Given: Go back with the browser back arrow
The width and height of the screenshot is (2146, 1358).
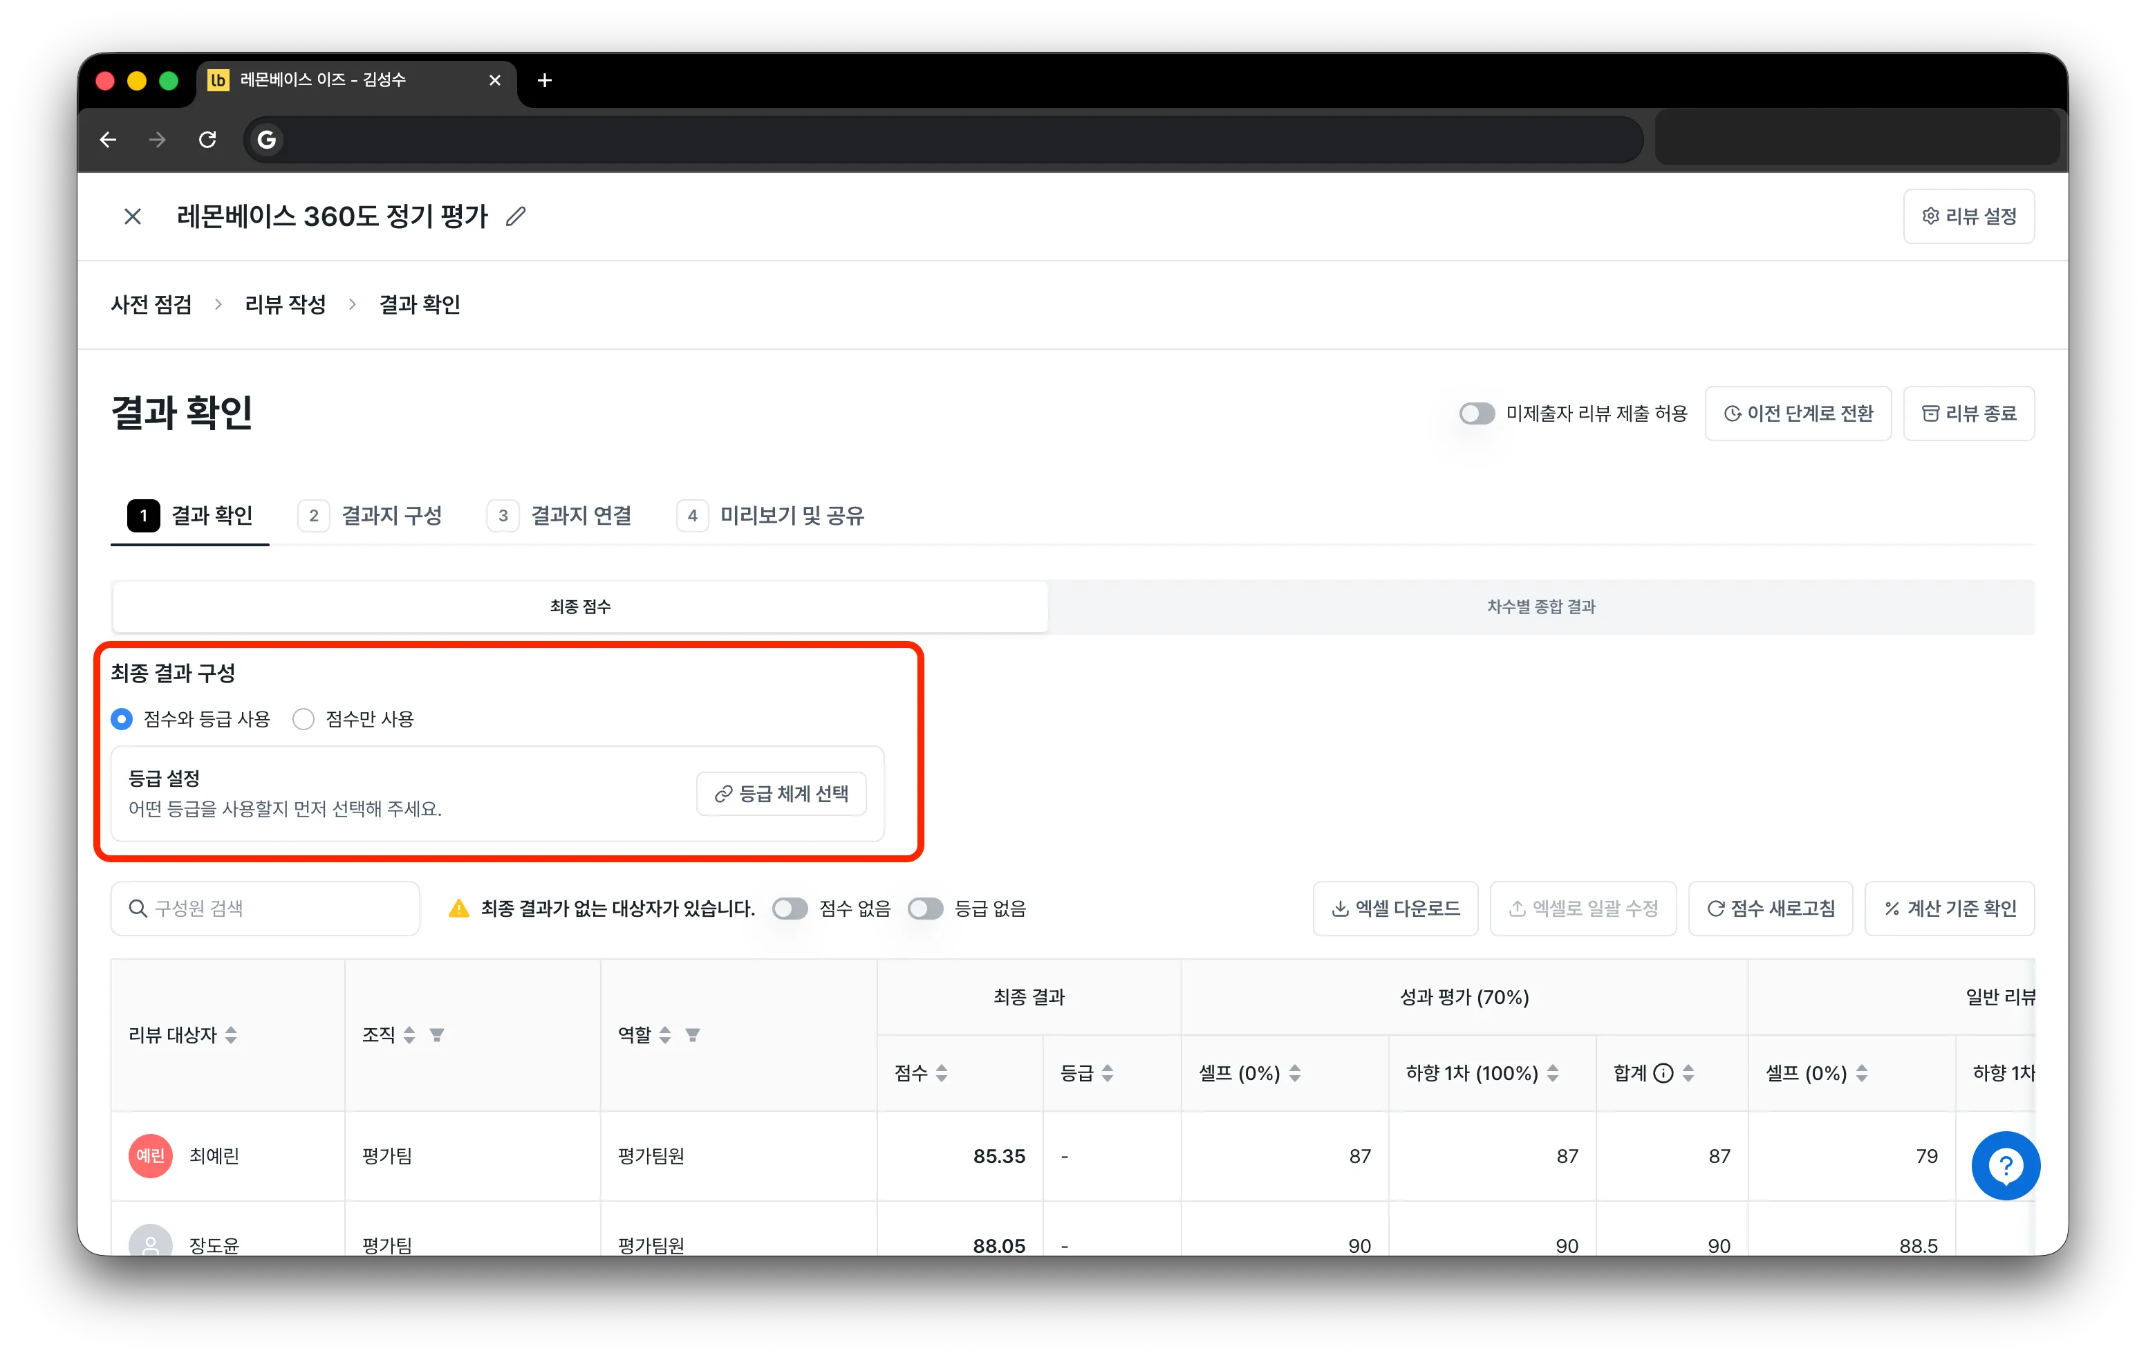Looking at the screenshot, I should tap(108, 140).
